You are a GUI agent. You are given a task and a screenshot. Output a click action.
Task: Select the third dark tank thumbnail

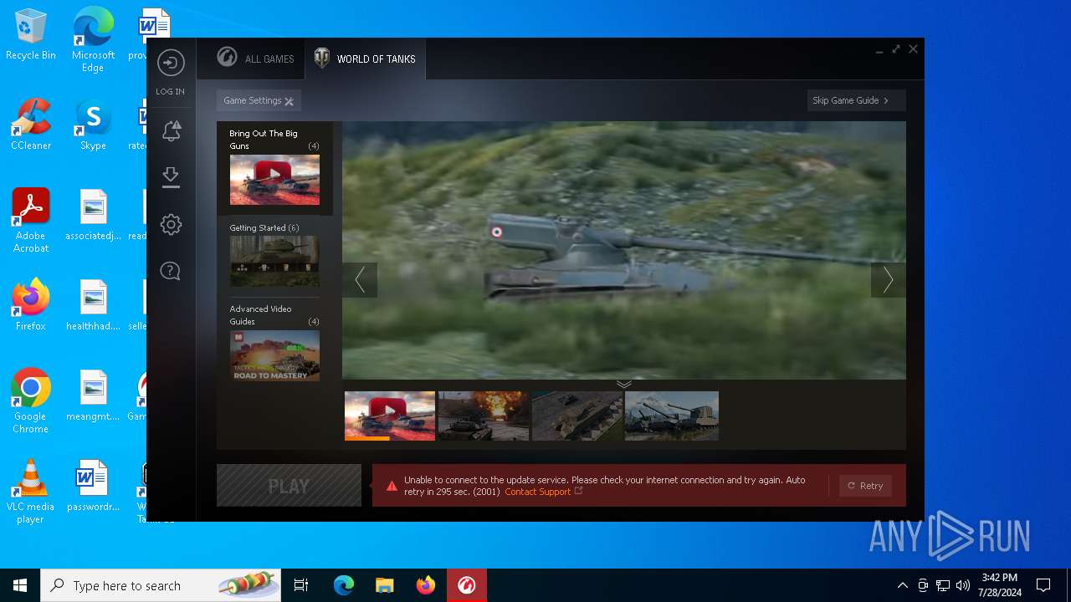click(577, 416)
